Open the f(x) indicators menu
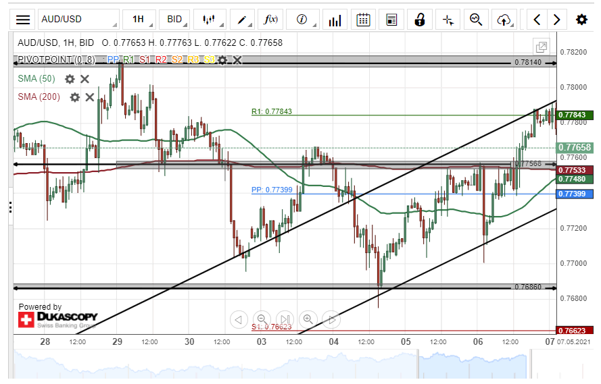This screenshot has height=384, width=601. pos(270,20)
